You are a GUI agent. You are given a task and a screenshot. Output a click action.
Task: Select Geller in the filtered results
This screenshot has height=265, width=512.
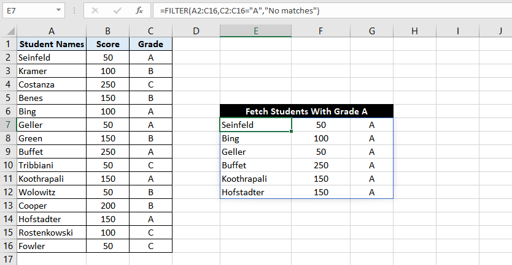(x=255, y=152)
